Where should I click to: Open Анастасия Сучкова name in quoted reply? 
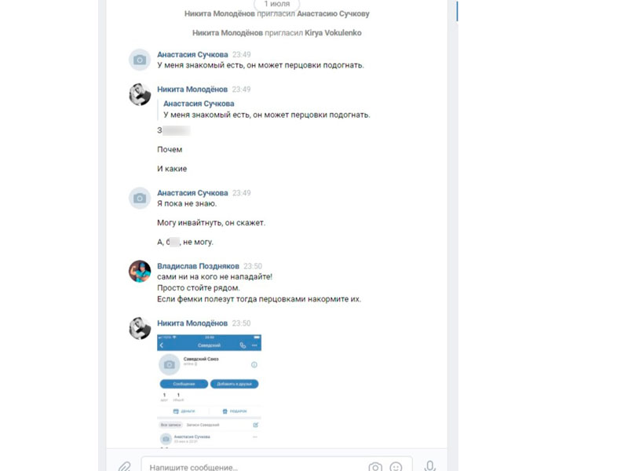(x=199, y=104)
